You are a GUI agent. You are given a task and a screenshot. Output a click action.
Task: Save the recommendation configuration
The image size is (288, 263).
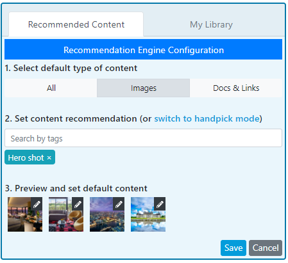pos(233,248)
